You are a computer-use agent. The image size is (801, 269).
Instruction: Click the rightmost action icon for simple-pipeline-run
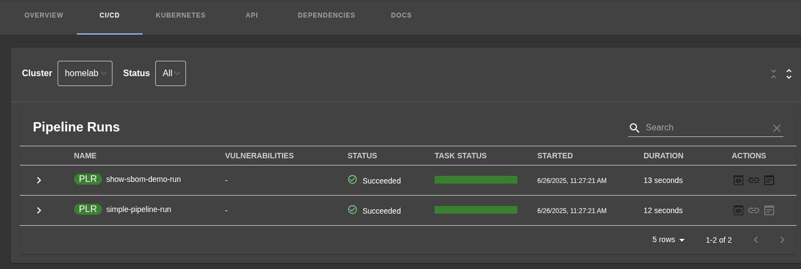[769, 210]
